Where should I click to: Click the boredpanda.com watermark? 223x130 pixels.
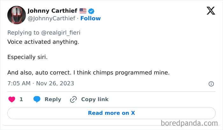pos(189,123)
